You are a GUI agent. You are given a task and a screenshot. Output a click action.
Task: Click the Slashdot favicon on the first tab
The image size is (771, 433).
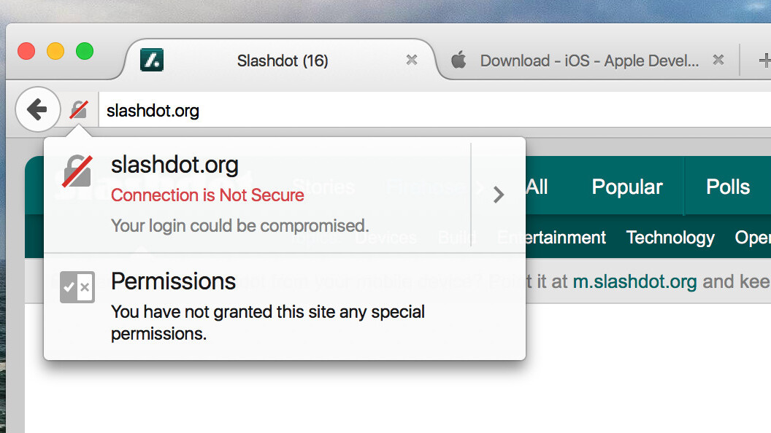pyautogui.click(x=152, y=60)
